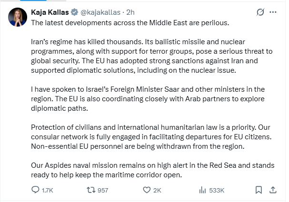Repost this tweet with the arrows icon

89,190
